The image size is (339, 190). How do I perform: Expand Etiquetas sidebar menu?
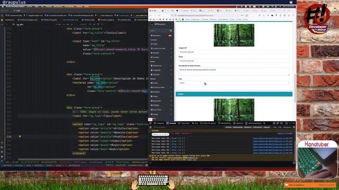pos(161,74)
